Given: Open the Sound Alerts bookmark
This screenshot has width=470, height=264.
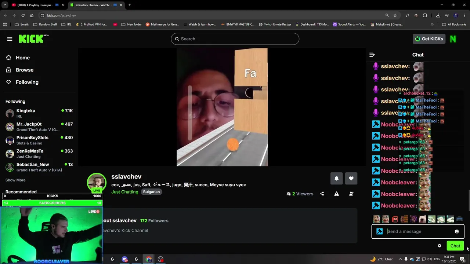Looking at the screenshot, I should 349,25.
